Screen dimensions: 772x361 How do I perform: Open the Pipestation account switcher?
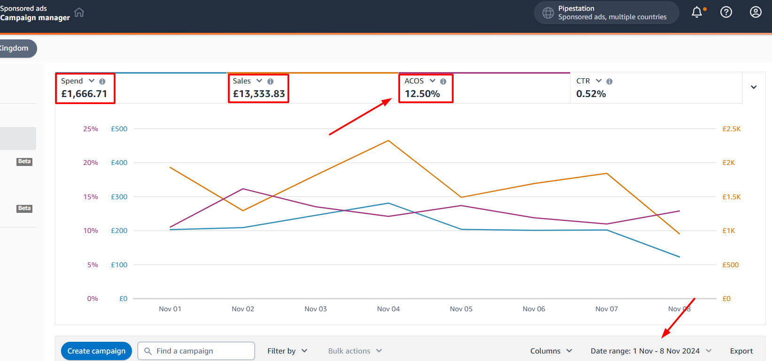point(606,13)
